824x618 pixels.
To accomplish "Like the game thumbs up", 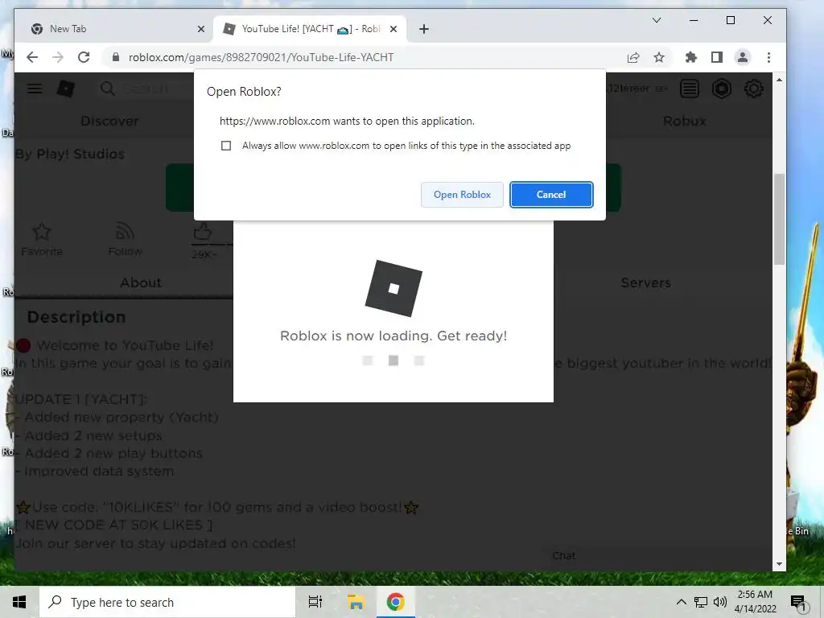I will pyautogui.click(x=203, y=232).
